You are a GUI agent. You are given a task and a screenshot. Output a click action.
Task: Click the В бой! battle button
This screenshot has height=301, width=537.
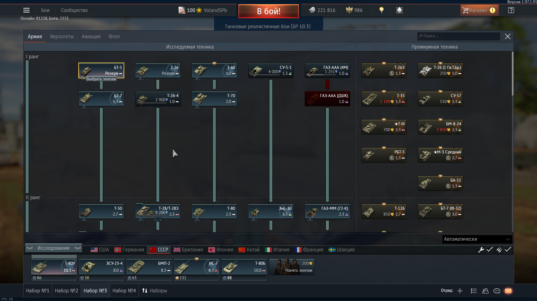269,11
